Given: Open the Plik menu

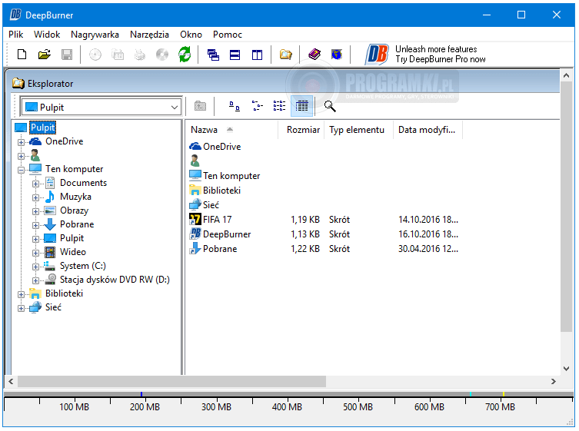Looking at the screenshot, I should (16, 35).
